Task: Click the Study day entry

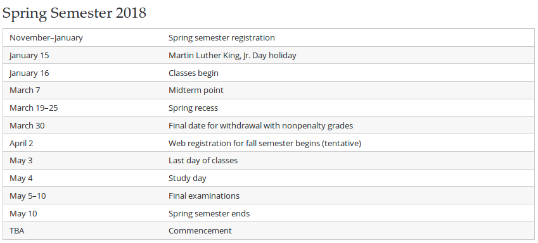Action: click(188, 178)
